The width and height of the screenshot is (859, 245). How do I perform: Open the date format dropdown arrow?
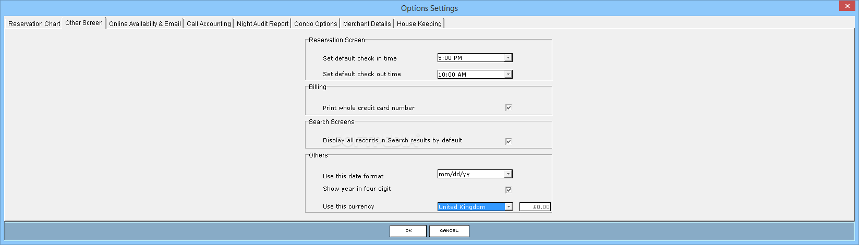508,174
